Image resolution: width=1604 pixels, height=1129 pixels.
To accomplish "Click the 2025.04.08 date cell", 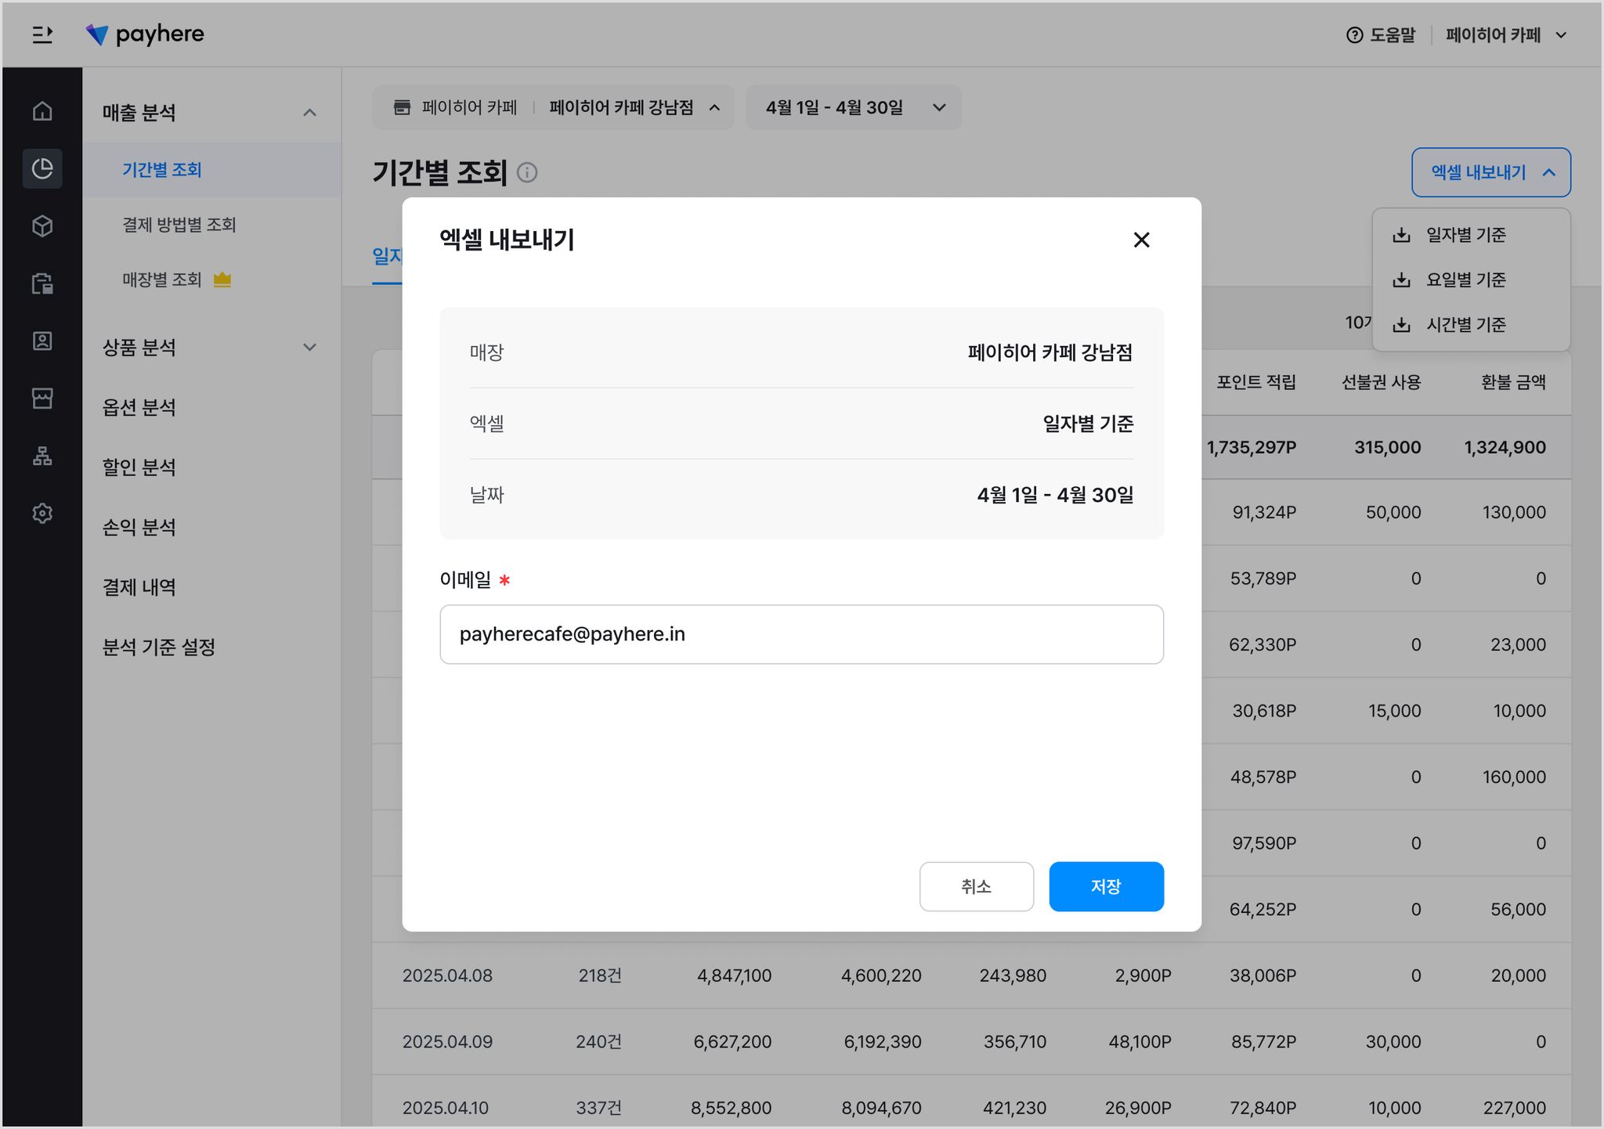I will point(447,976).
